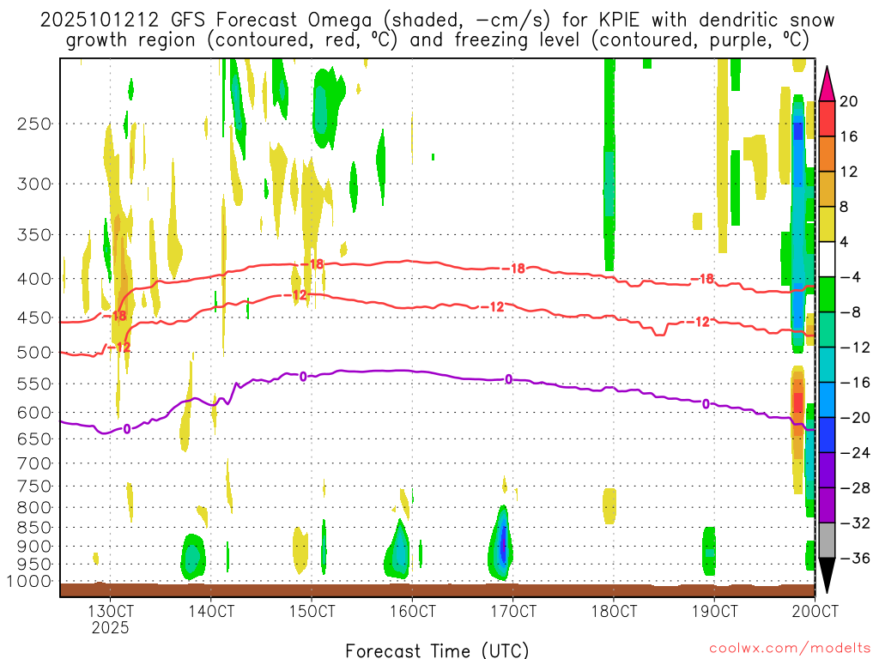The image size is (879, 659).
Task: Click the 2025 year label under 130CT
Action: point(111,627)
